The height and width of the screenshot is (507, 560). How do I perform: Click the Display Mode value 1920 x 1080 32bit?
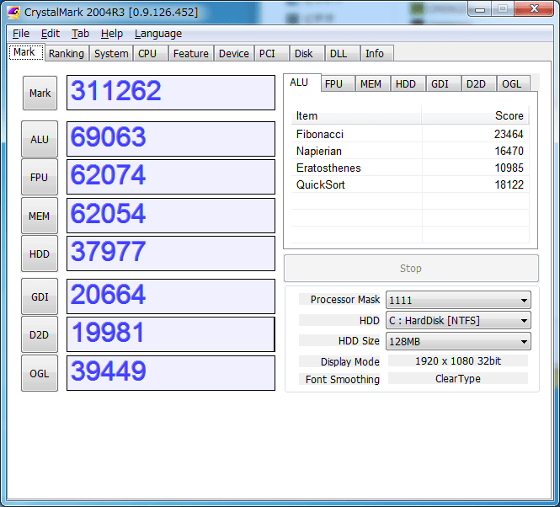458,360
